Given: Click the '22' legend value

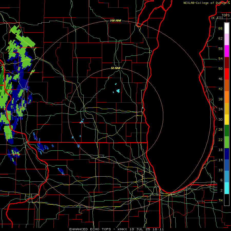Looking at the screenshot, I should tap(220, 140).
